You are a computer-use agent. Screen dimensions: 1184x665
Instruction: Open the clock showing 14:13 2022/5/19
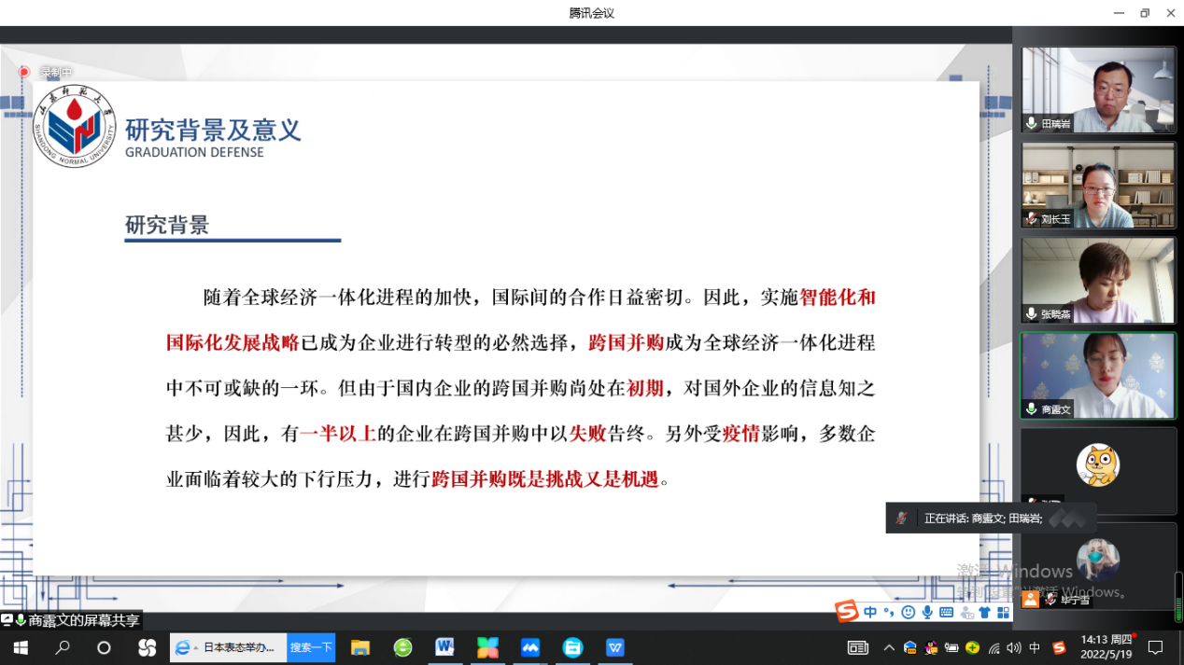tap(1106, 646)
